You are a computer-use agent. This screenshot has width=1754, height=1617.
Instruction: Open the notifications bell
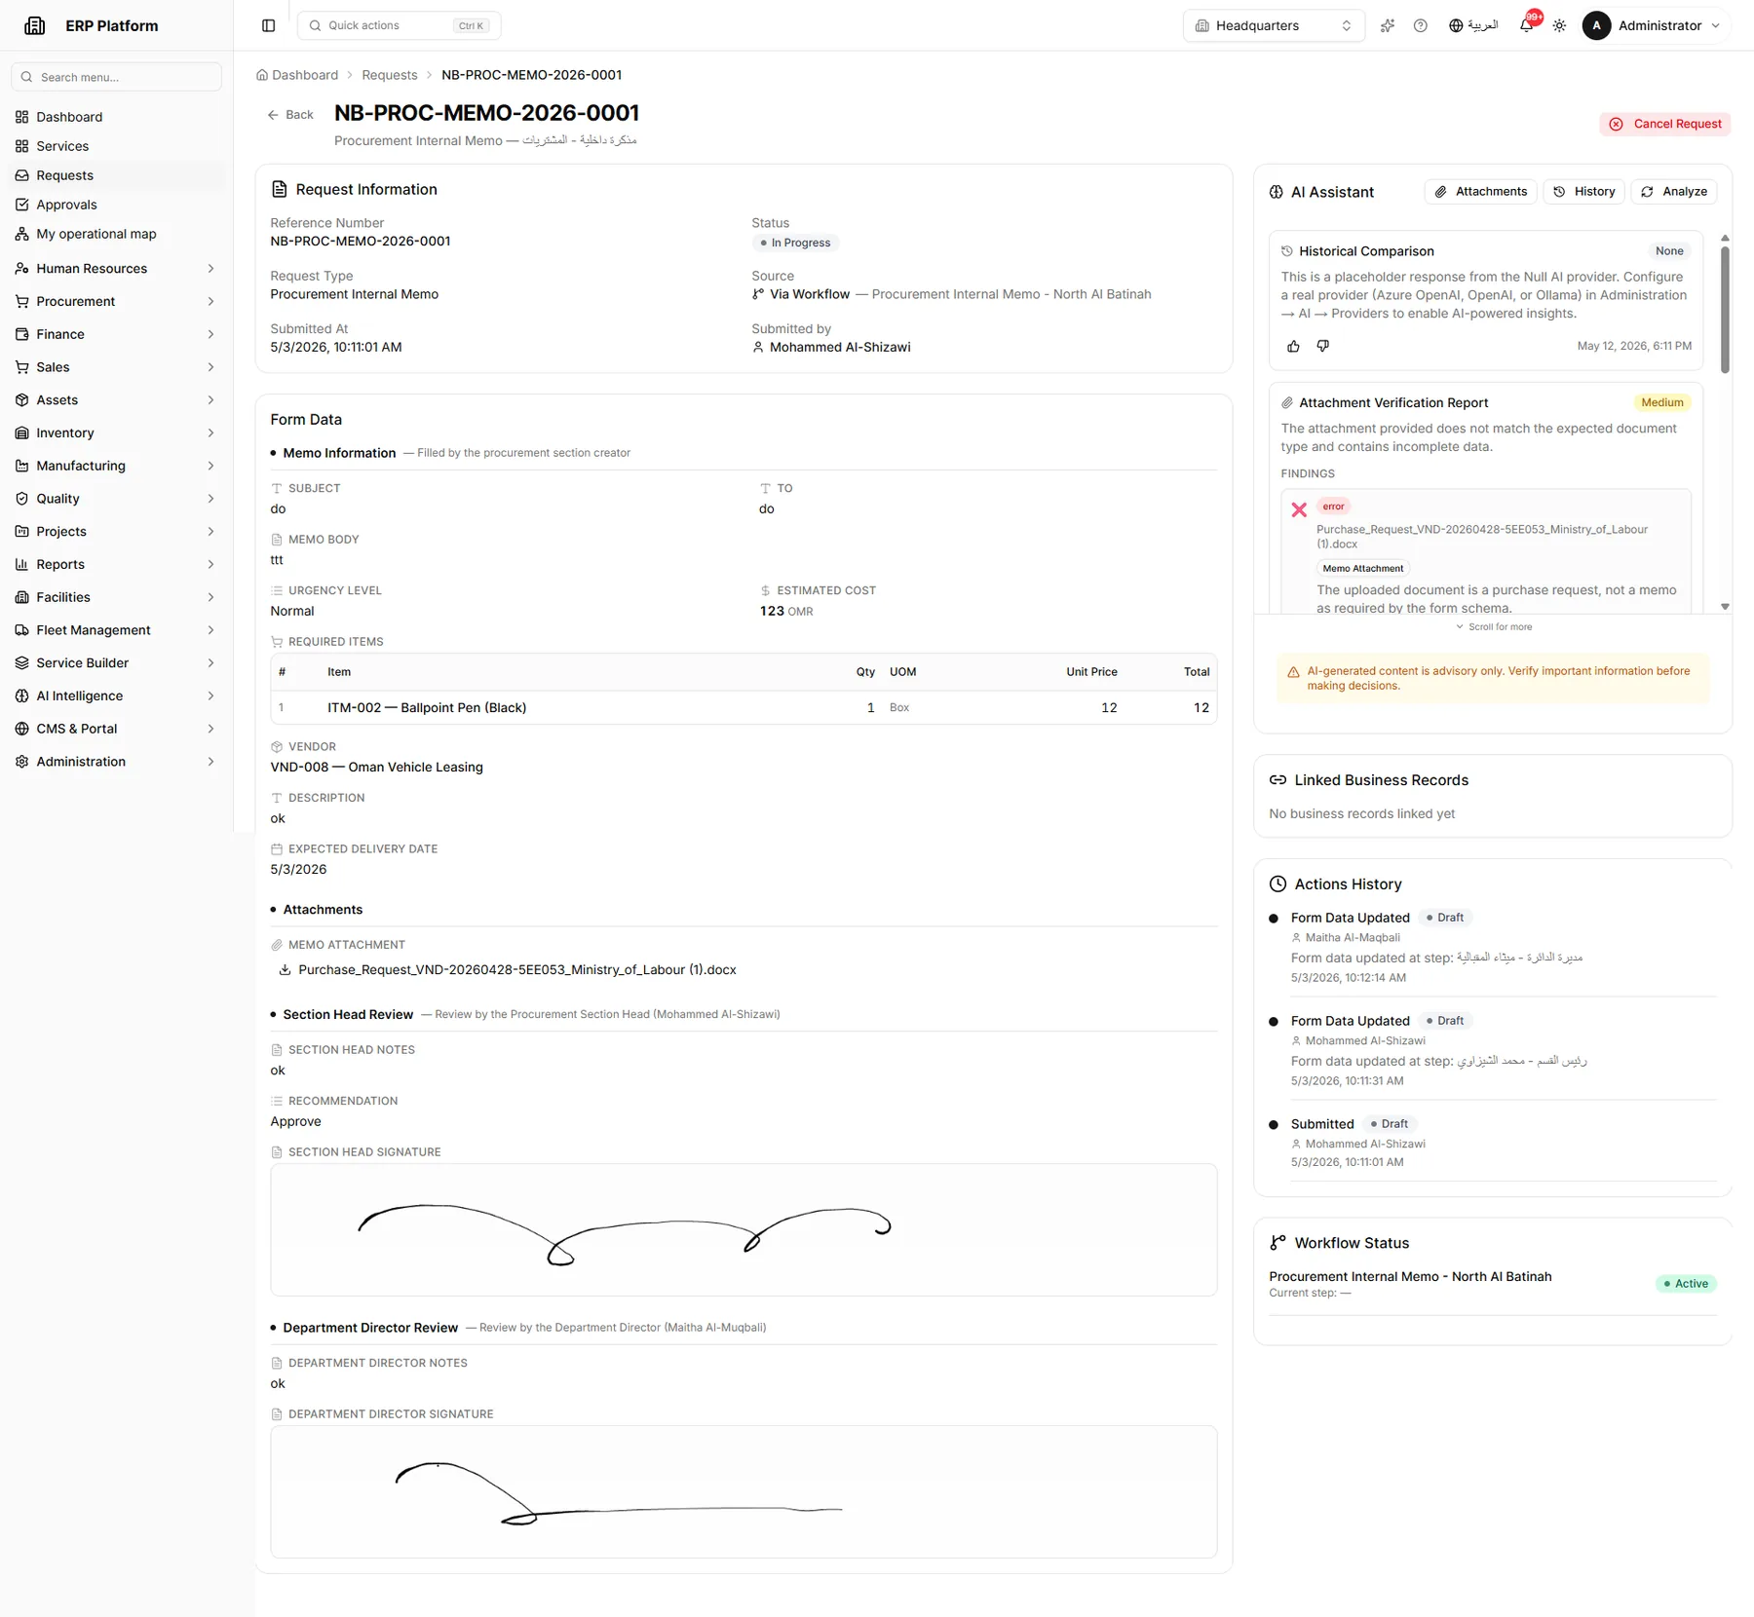pos(1527,25)
